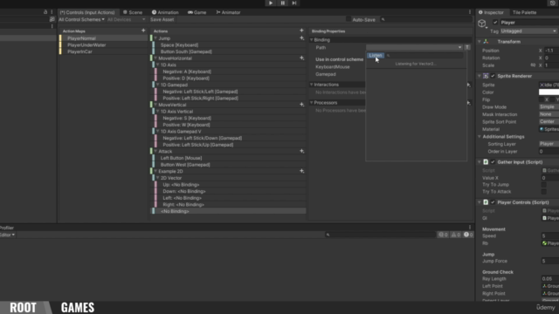559x314 pixels.
Task: Select the Space [Keyboard] binding
Action: [x=179, y=44]
